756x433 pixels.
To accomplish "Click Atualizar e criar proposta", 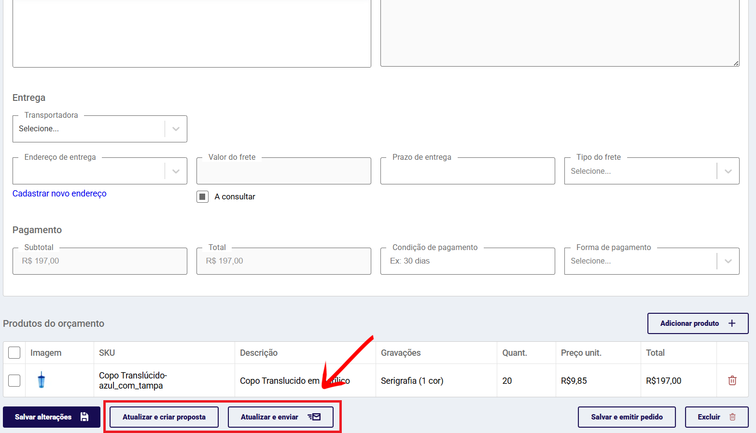I will coord(164,417).
